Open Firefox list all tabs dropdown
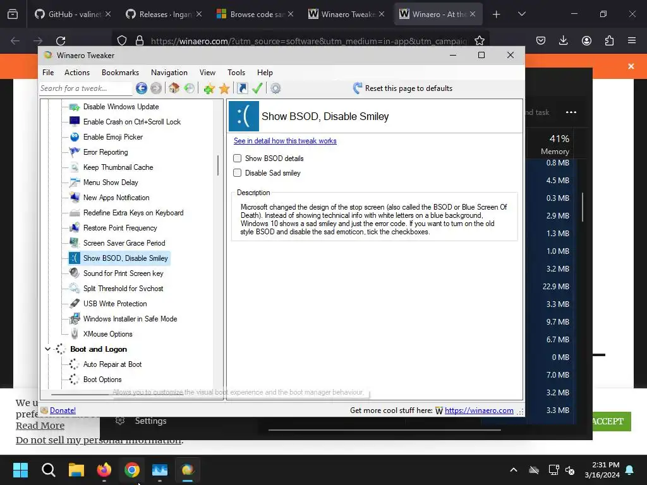Viewport: 647px width, 485px height. [521, 14]
